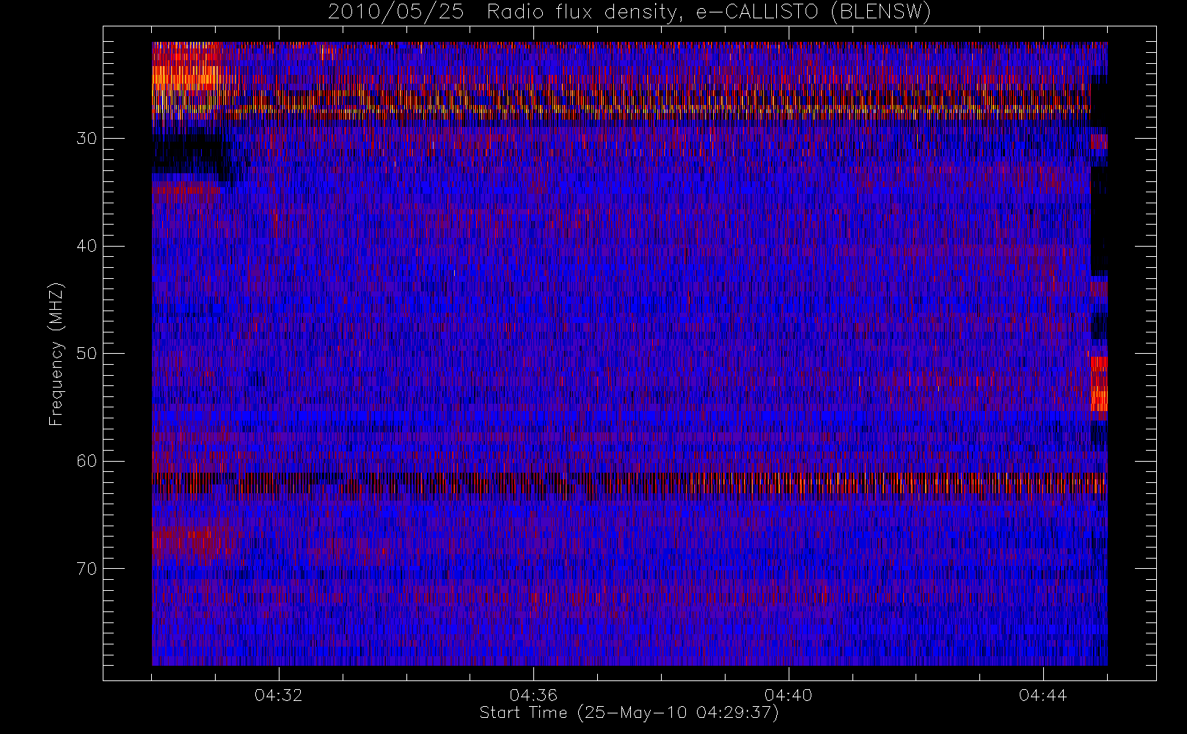Click the 04:40 time tick label
Image resolution: width=1187 pixels, height=734 pixels.
point(788,695)
